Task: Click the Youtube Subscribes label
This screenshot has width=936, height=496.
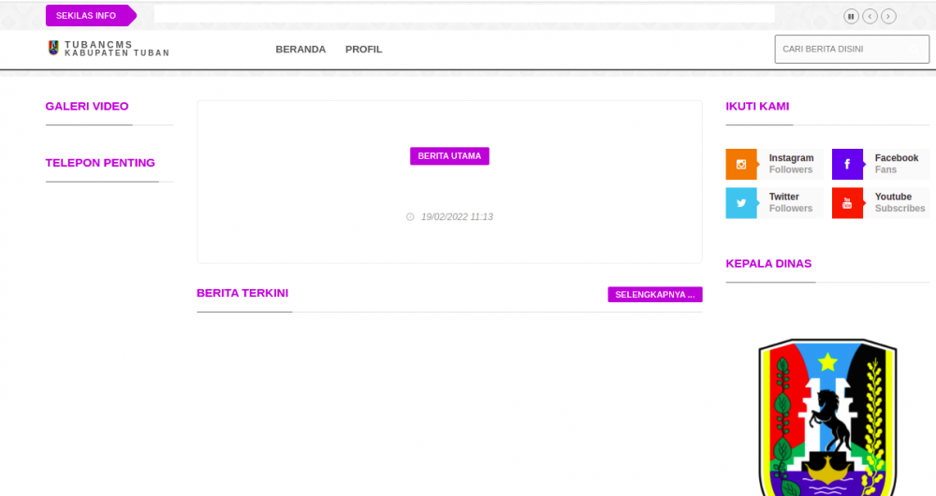Action: 899,202
